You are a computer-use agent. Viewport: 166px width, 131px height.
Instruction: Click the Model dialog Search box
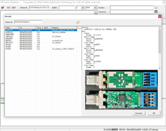pos(28,22)
